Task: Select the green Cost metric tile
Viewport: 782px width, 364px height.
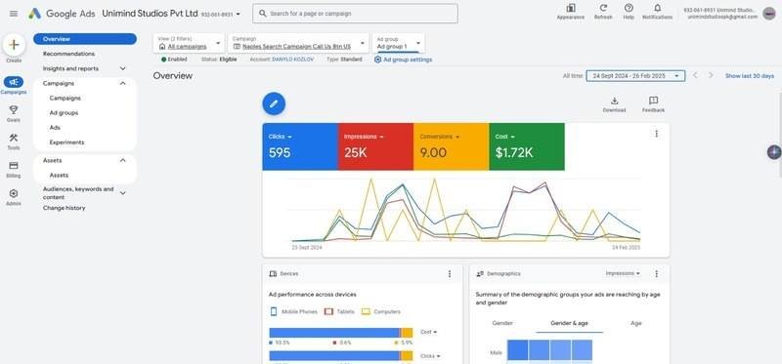Action: (527, 147)
